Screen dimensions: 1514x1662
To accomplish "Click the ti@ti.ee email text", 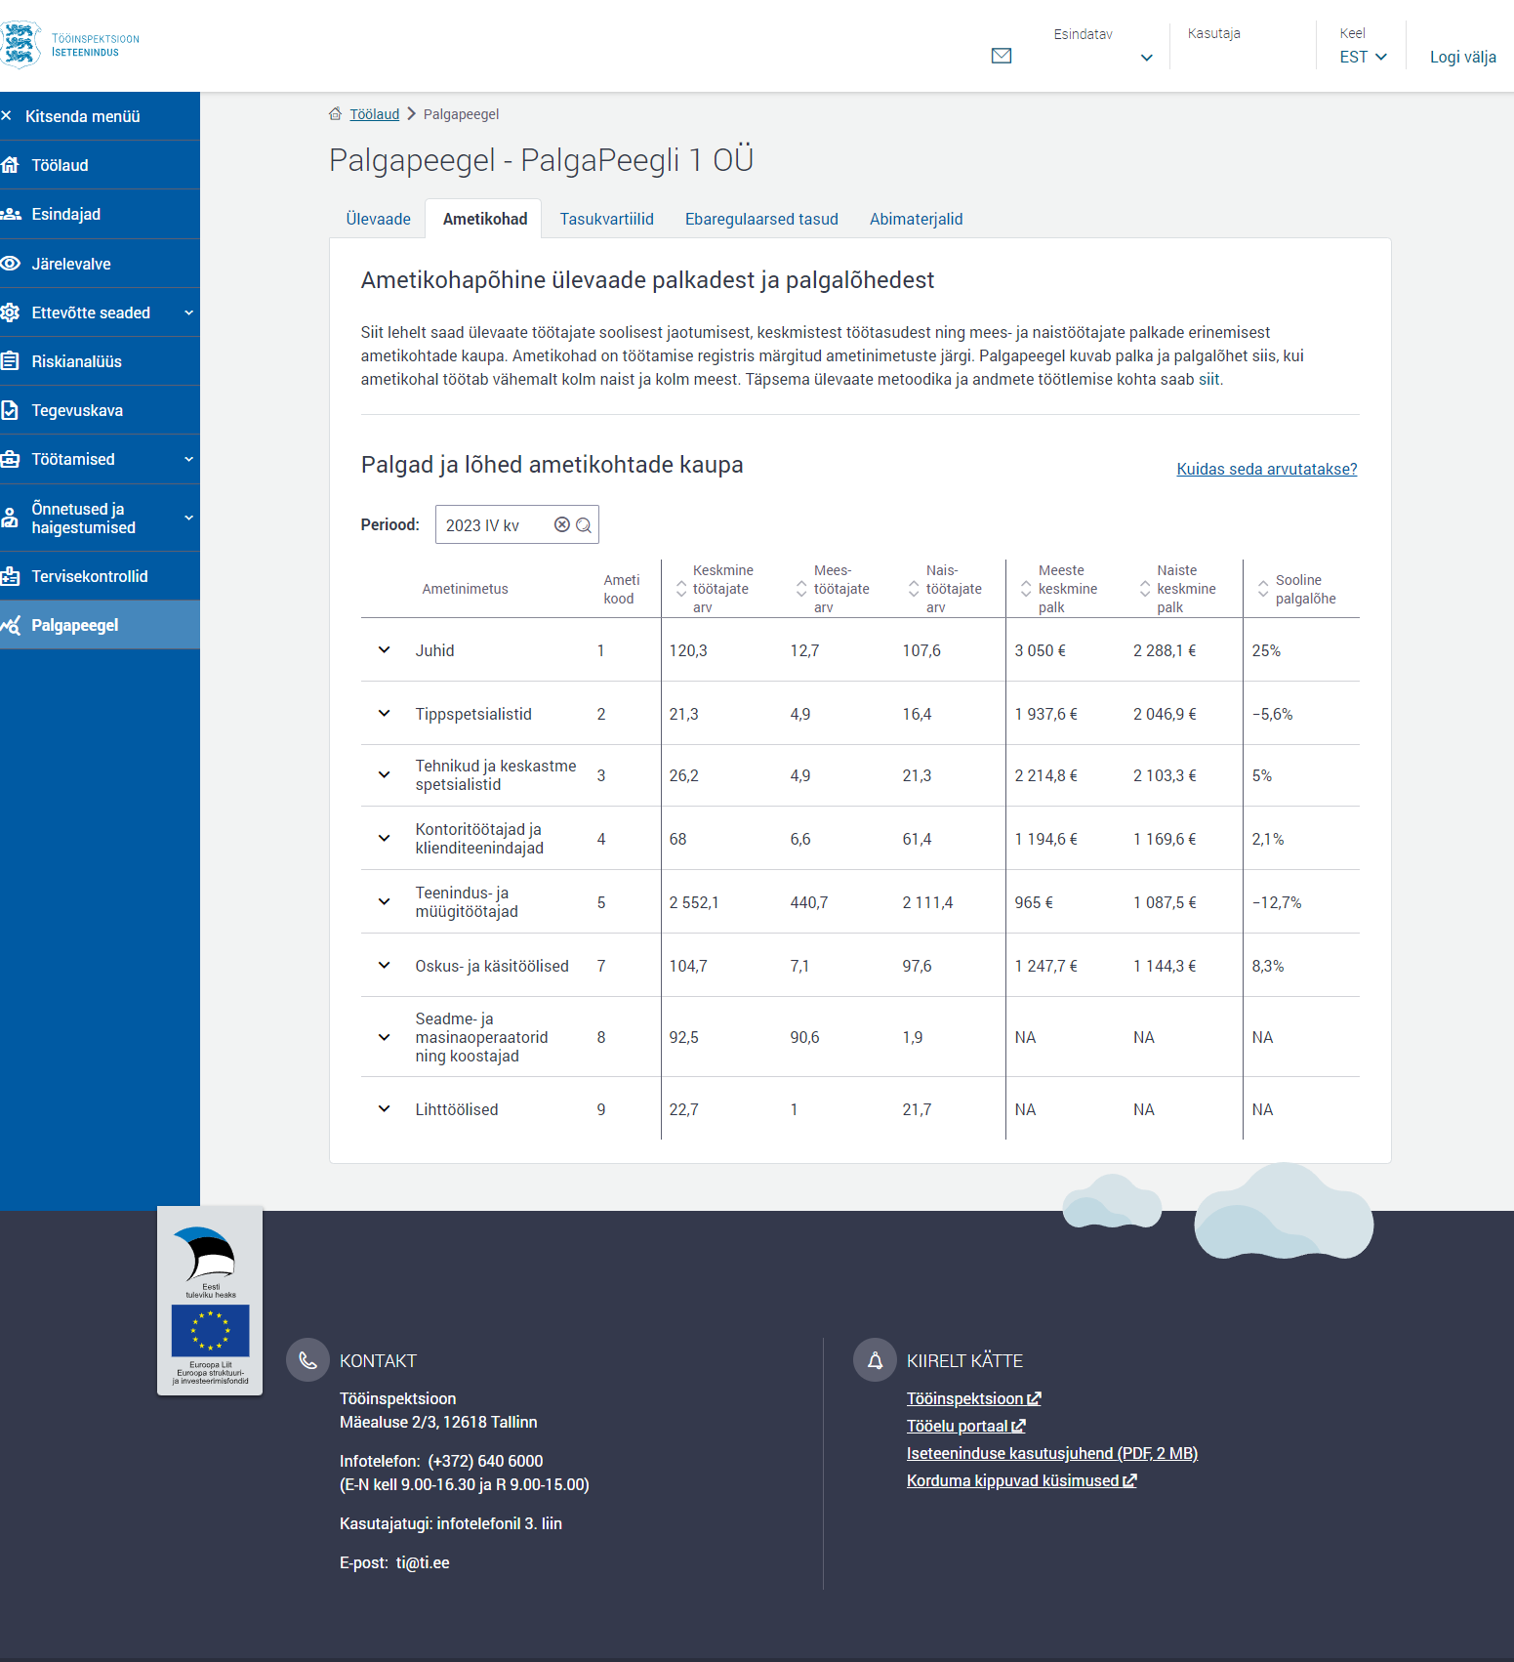I will pos(423,1562).
